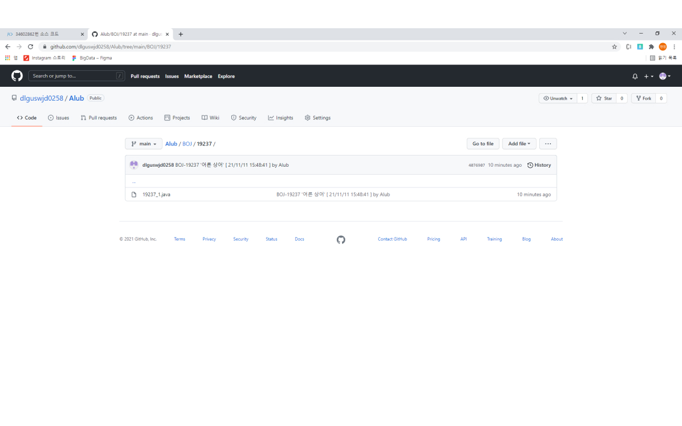Open the footer About link
682x426 pixels.
click(557, 239)
